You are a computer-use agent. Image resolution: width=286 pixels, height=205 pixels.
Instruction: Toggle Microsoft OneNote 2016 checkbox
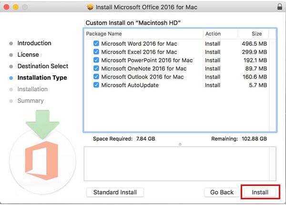click(x=96, y=68)
